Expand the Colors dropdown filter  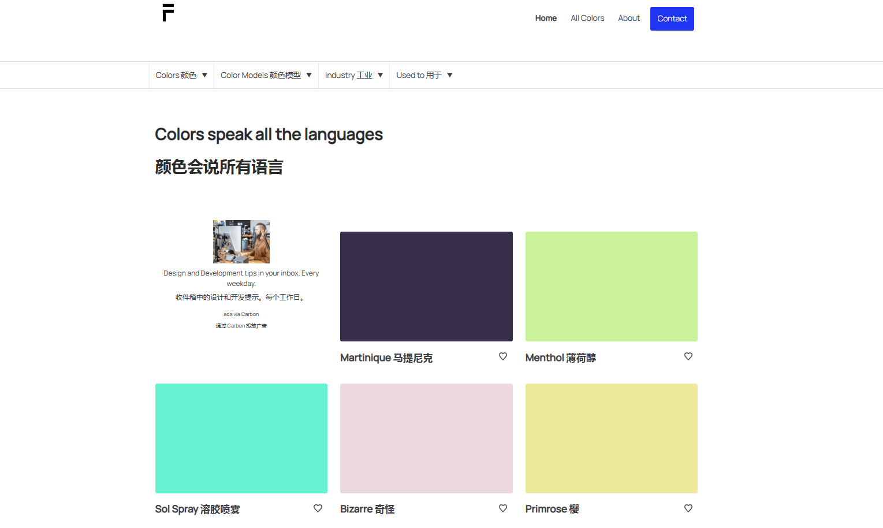coord(181,75)
